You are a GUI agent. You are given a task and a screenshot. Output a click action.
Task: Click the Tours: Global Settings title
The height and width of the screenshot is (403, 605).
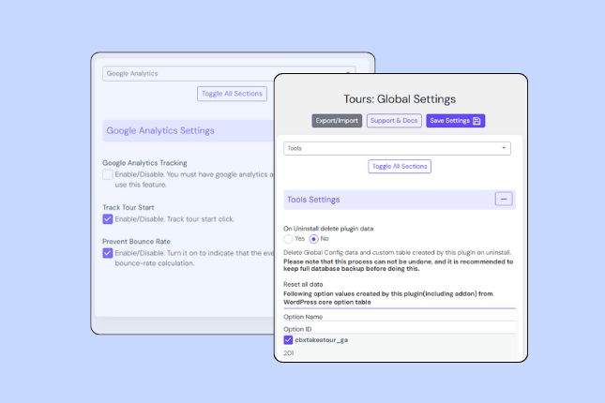[x=400, y=98]
